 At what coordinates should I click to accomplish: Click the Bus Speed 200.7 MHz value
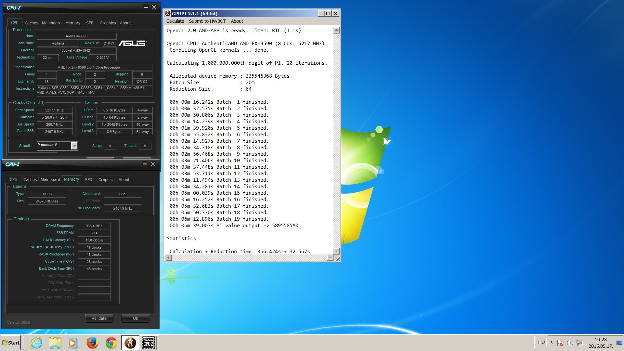(54, 124)
